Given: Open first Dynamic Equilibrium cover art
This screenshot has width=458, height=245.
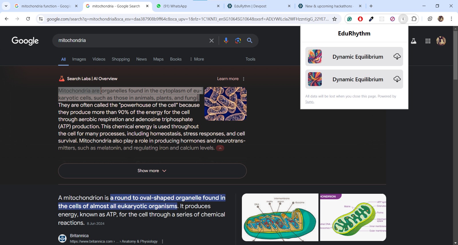Looking at the screenshot, I should click(x=315, y=56).
